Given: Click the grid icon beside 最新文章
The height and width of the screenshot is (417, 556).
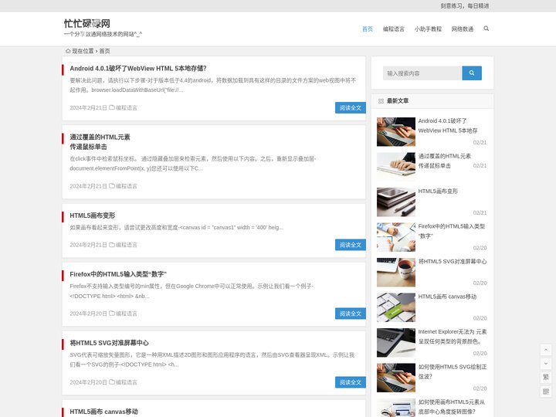Looking at the screenshot, I should (381, 101).
